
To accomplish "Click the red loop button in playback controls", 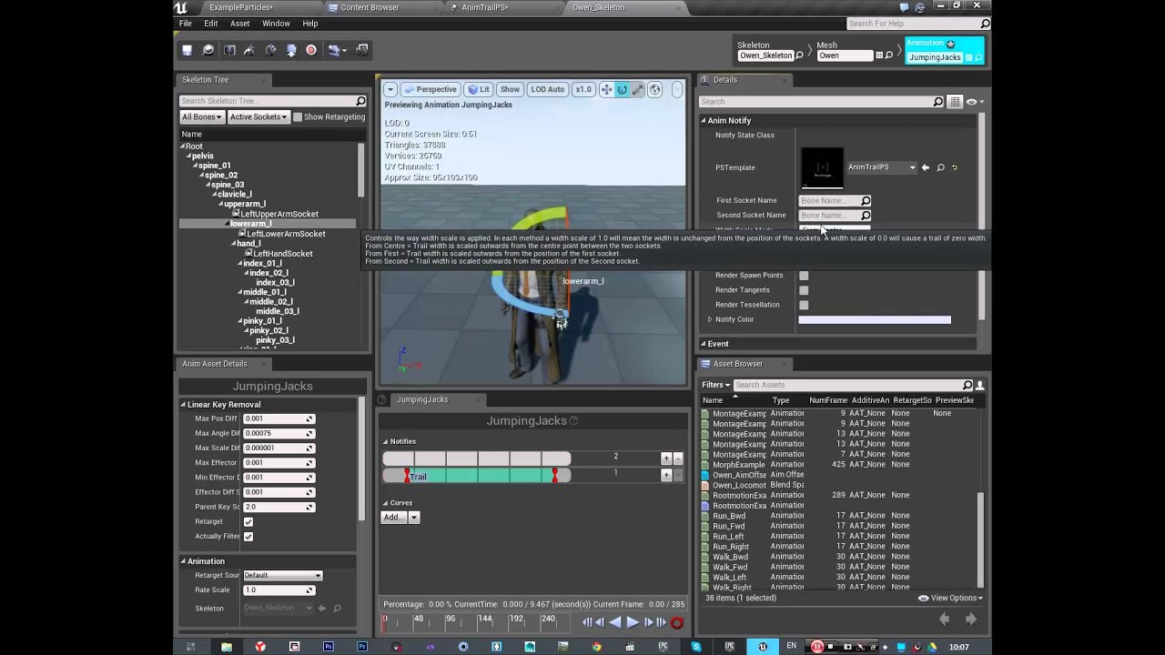I will click(676, 623).
